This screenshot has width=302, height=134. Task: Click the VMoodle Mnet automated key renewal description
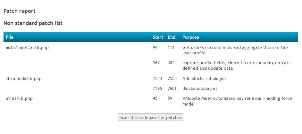coord(237,101)
